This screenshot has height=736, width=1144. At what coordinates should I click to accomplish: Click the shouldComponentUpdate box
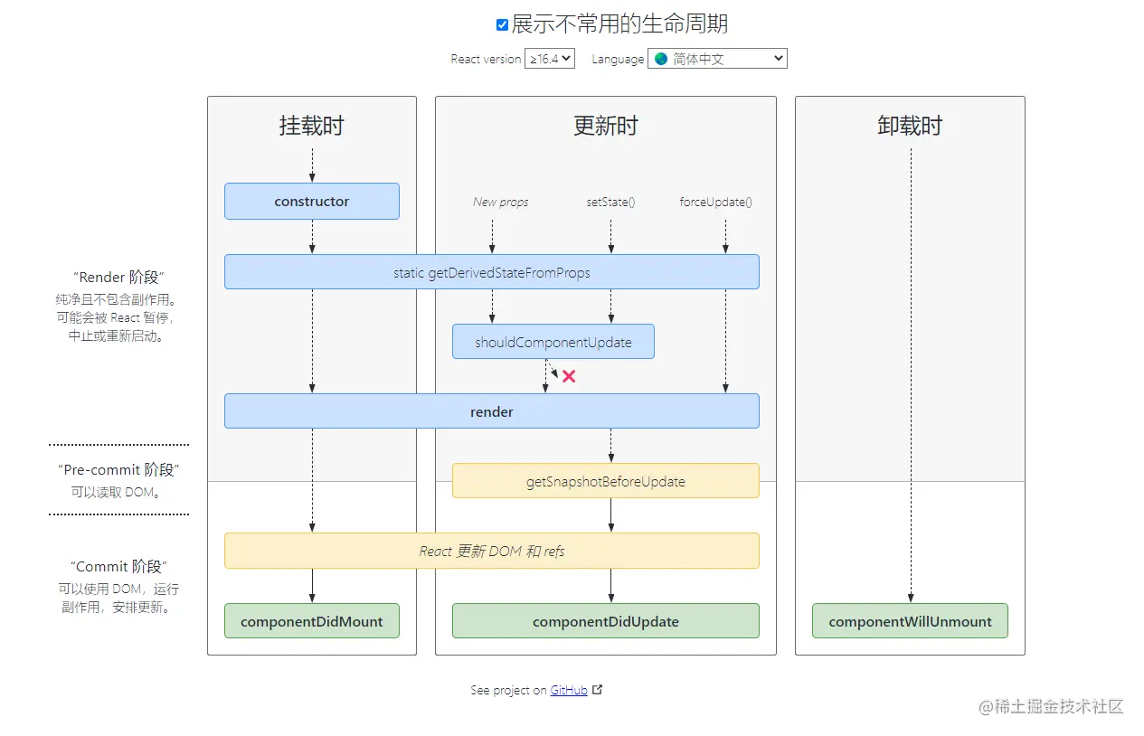click(x=553, y=343)
